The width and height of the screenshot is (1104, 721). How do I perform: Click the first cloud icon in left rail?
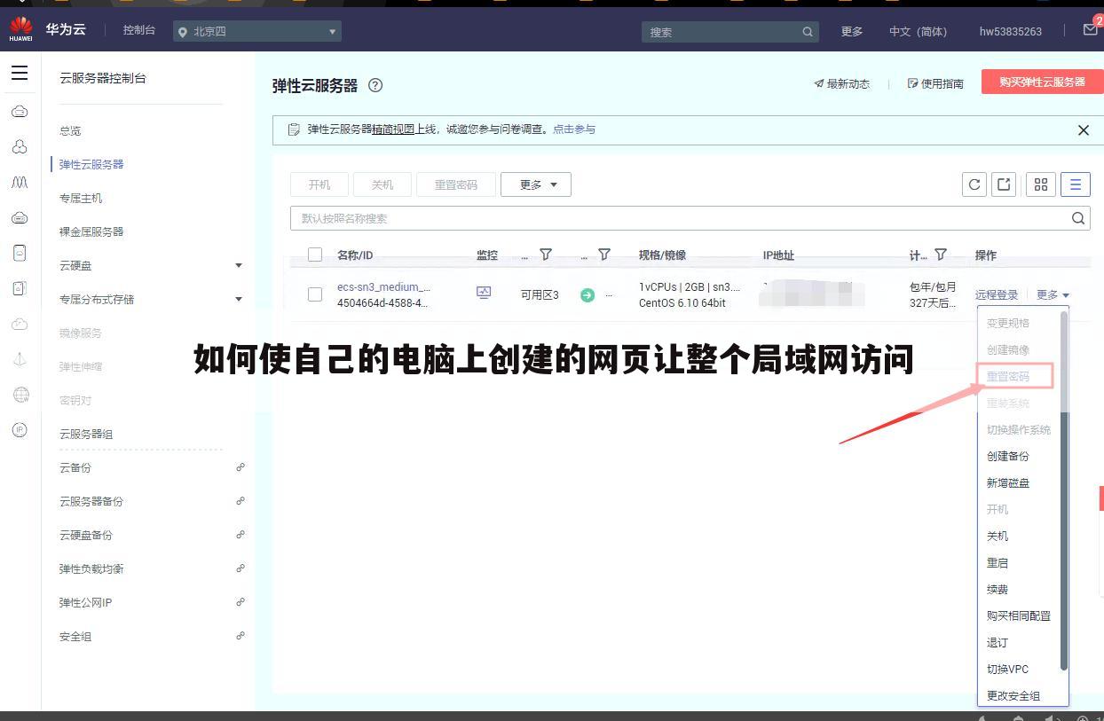tap(20, 112)
